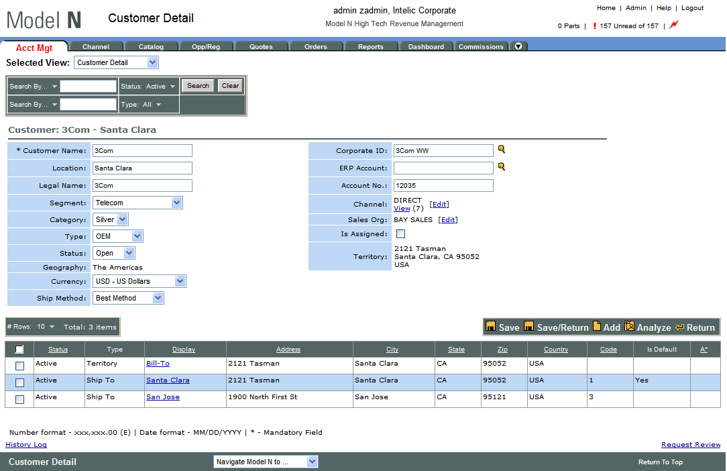Open the Selected View dropdown

click(152, 62)
